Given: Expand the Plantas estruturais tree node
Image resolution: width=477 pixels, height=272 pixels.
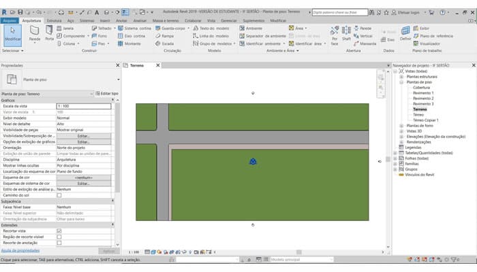Looking at the screenshot, I should (x=402, y=77).
